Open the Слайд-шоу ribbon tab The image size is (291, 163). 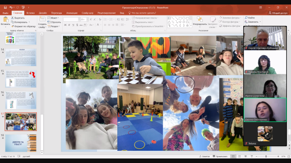pyautogui.click(x=87, y=13)
